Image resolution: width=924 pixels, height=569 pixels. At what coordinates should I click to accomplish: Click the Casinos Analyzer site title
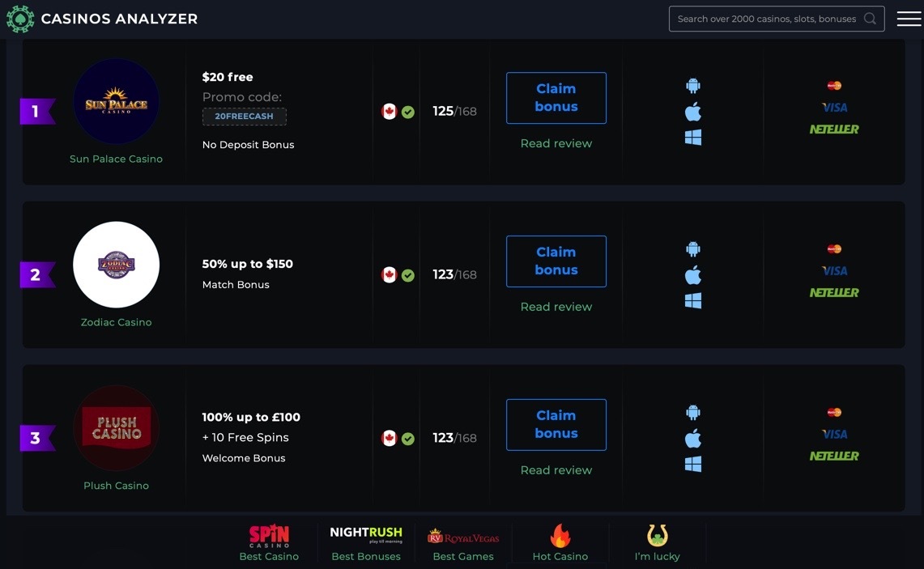[119, 19]
